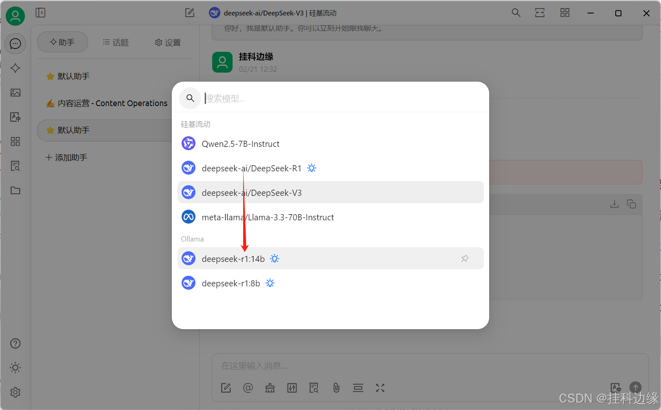Open the chat assistant sidebar icon
661x410 pixels.
pyautogui.click(x=16, y=44)
